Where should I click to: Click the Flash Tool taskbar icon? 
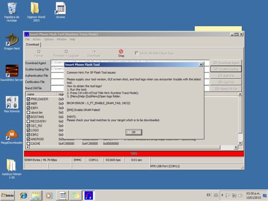[x=89, y=195]
